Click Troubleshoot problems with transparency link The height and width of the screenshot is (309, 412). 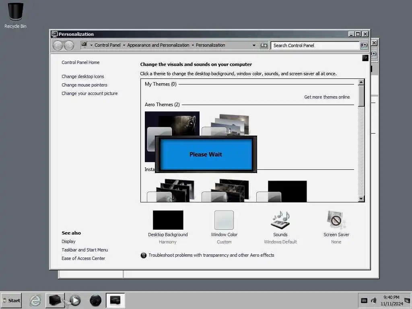click(x=211, y=255)
